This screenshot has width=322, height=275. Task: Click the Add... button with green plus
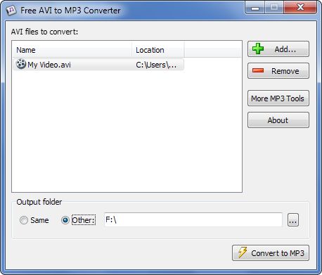tap(278, 49)
